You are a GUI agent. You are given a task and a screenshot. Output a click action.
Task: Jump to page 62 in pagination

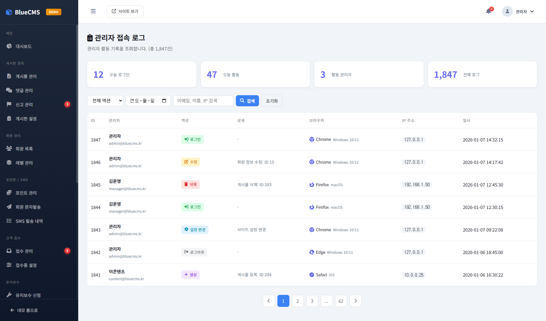click(341, 301)
